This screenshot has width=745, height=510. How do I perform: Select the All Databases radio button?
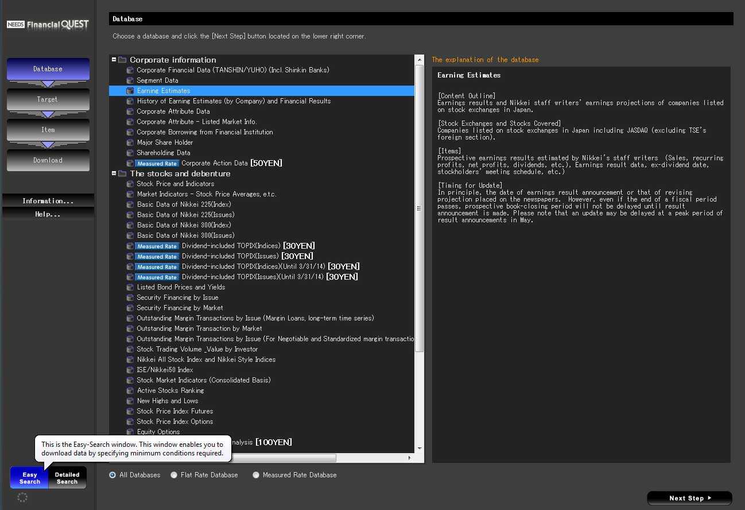[x=112, y=475]
